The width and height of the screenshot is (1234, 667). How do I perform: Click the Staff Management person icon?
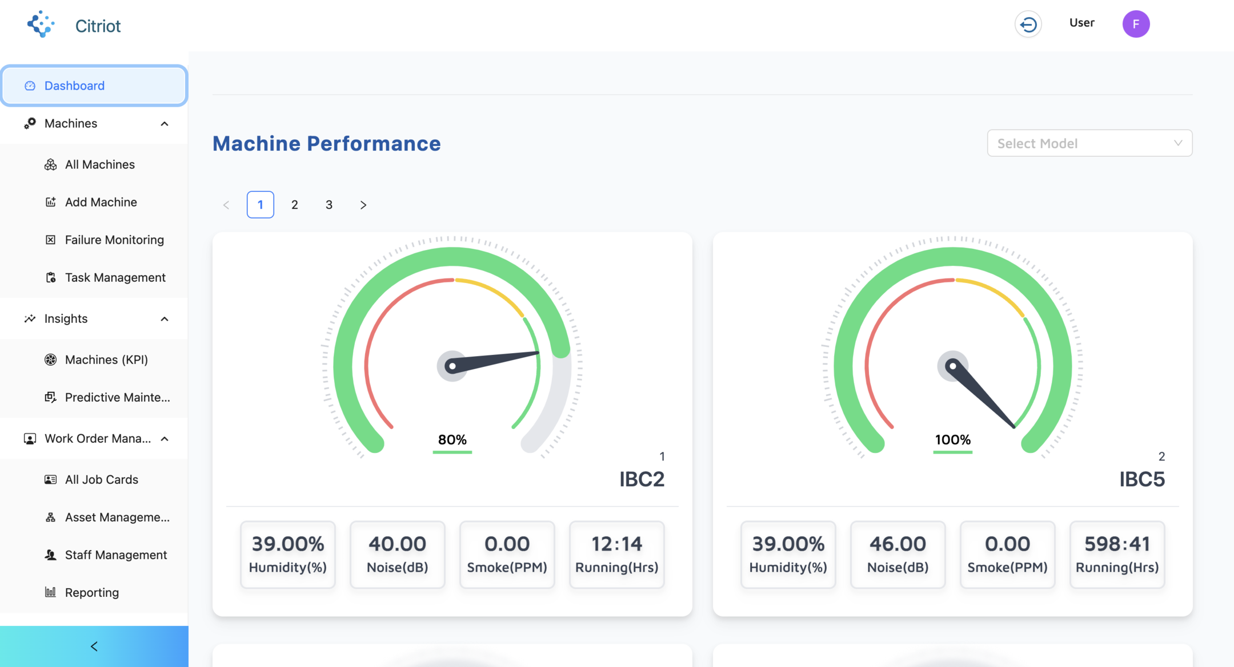click(50, 555)
